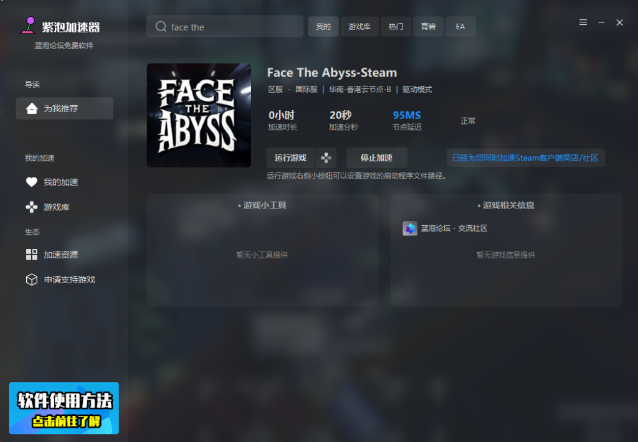Click the 紫泡加速器 app title

(x=71, y=27)
